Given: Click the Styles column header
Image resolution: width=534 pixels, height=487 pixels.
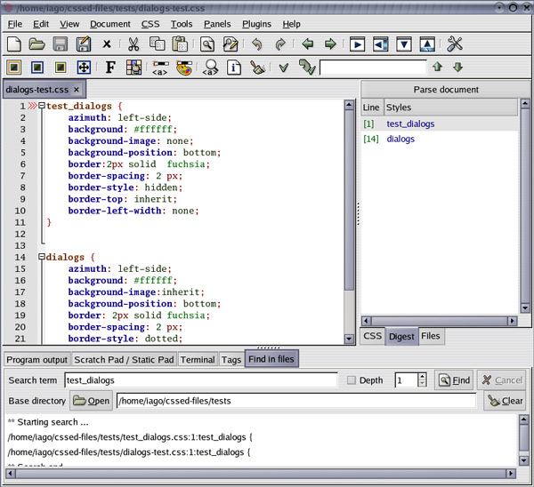Looking at the screenshot, I should (451, 108).
